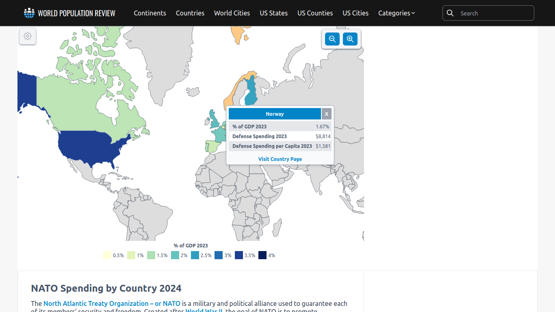Click the $1,581 value
The width and height of the screenshot is (555, 312).
(323, 146)
